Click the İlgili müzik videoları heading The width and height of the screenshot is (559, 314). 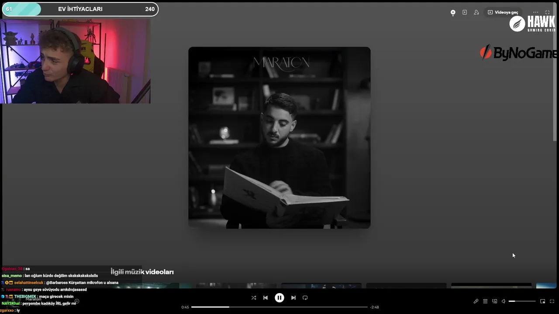coord(142,272)
